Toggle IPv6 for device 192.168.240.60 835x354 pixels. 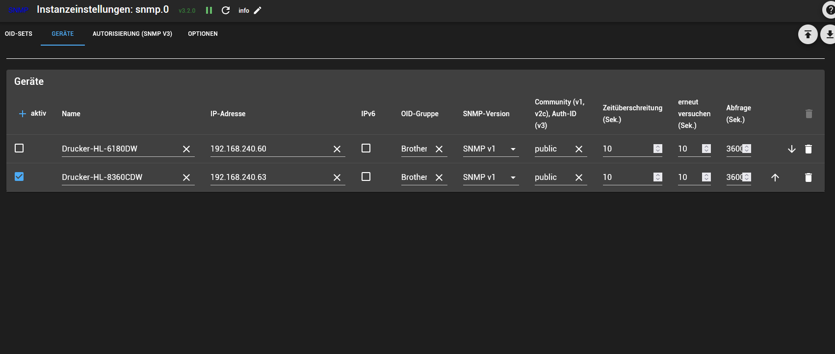tap(366, 148)
